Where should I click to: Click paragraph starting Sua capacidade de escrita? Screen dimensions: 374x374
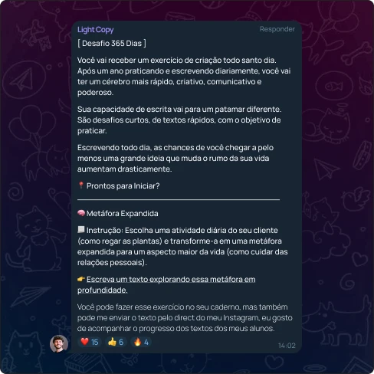pos(179,120)
